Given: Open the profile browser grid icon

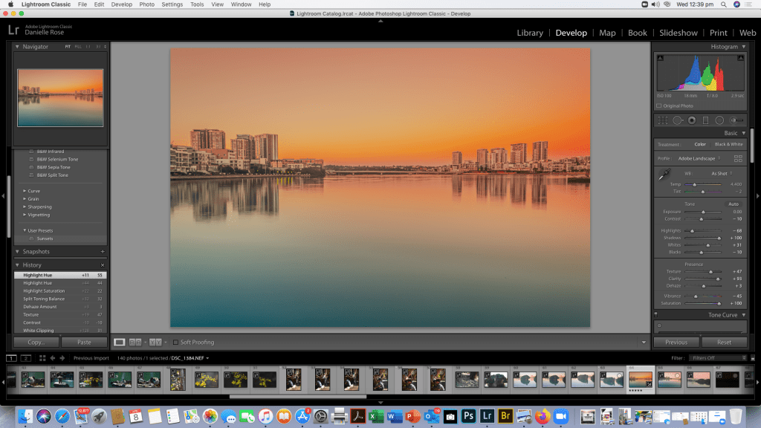Looking at the screenshot, I should click(x=738, y=158).
